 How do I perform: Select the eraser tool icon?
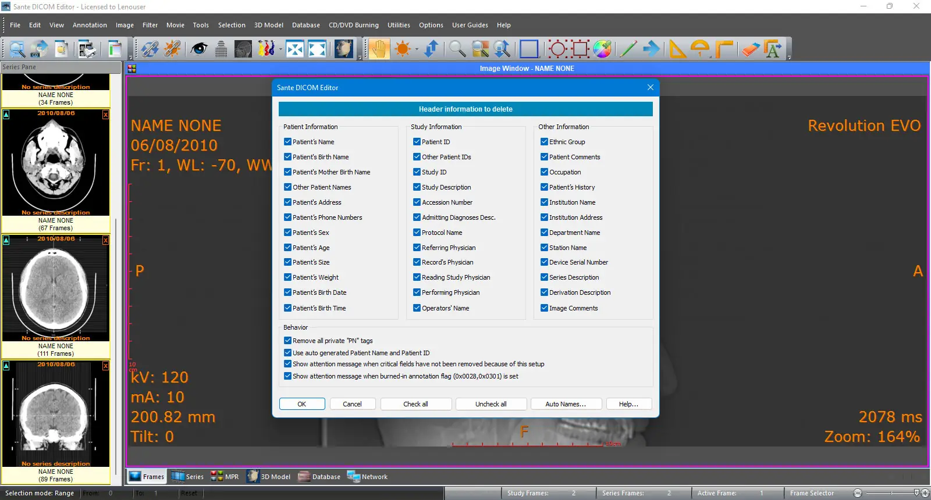click(751, 49)
